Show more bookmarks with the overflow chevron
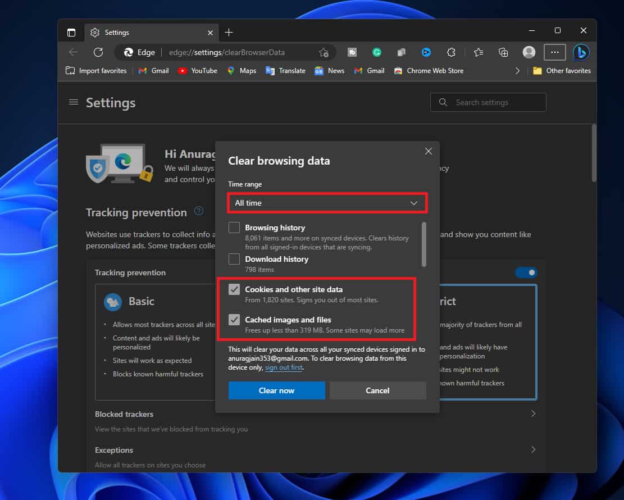 517,71
